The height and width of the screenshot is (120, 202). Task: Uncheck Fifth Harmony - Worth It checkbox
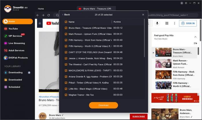tap(66, 46)
